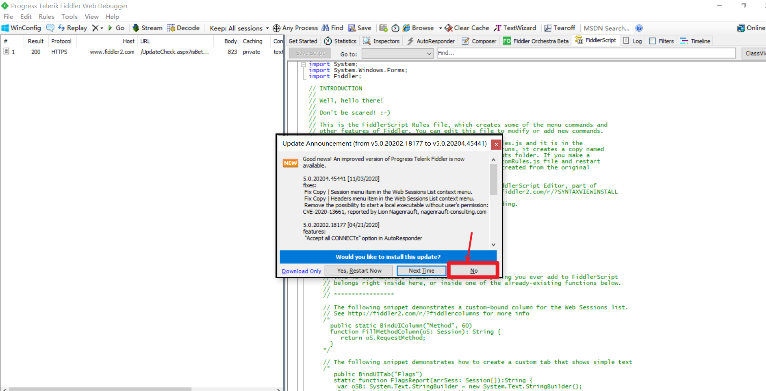
Task: Click the Caching column header
Action: click(x=255, y=41)
